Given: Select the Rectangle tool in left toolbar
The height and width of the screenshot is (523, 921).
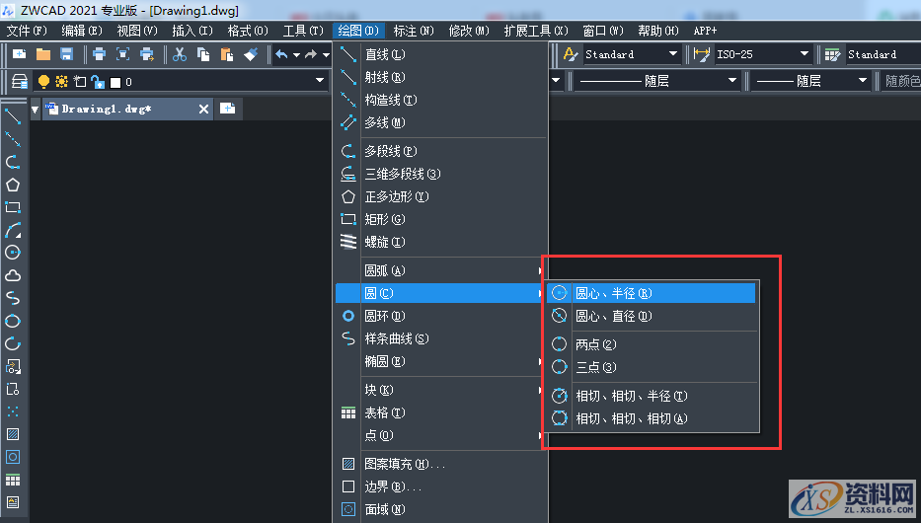Looking at the screenshot, I should [x=13, y=207].
